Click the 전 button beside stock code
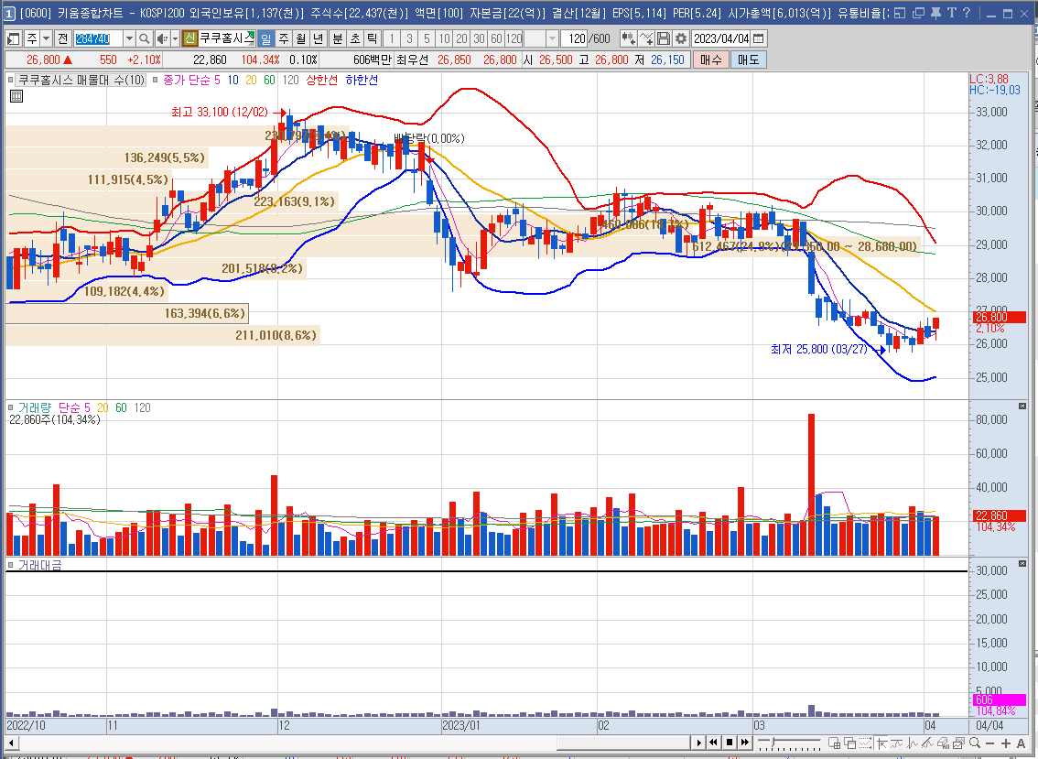 63,39
